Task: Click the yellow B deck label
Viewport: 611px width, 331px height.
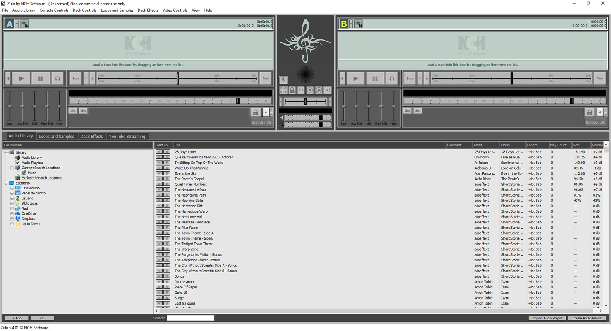Action: 344,24
